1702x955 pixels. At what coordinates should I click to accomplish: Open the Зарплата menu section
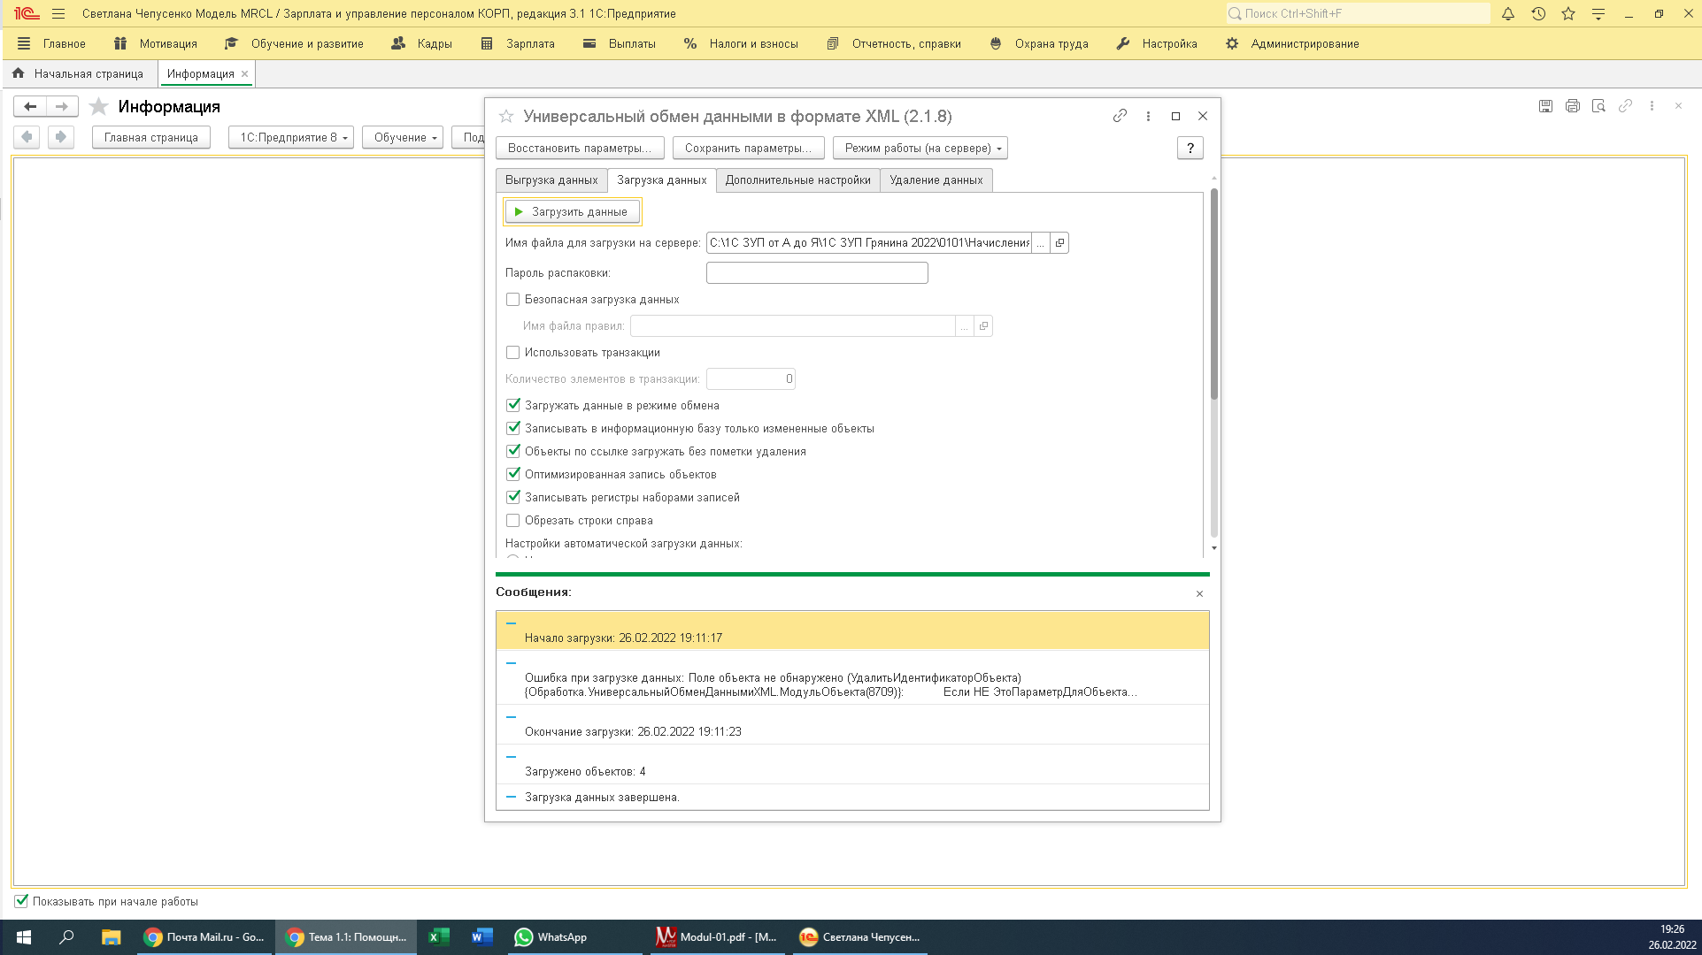529,43
